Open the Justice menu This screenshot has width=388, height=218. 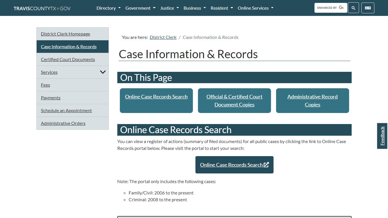tap(169, 8)
